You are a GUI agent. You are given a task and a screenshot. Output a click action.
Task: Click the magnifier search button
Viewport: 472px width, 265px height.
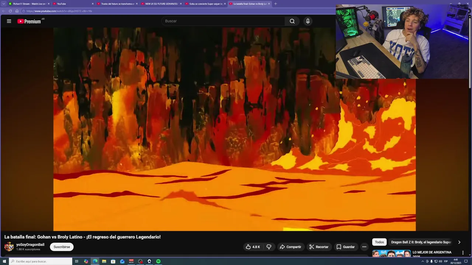pyautogui.click(x=292, y=21)
